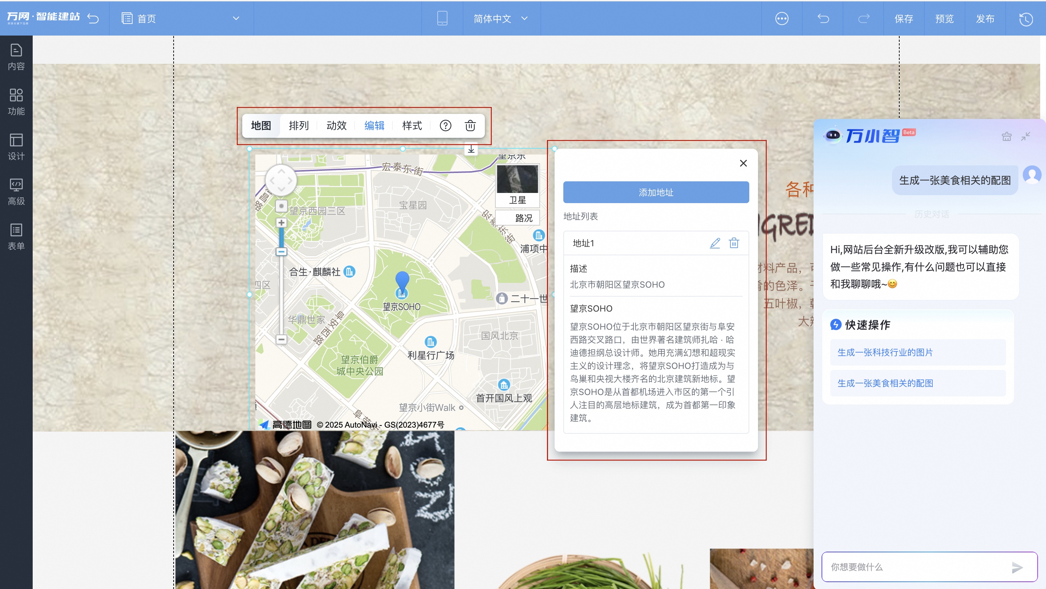Click the 北京市朝阳区望京SOHO description text

[617, 285]
